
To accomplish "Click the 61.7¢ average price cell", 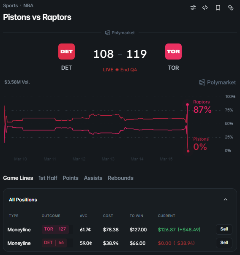I will click(85, 230).
